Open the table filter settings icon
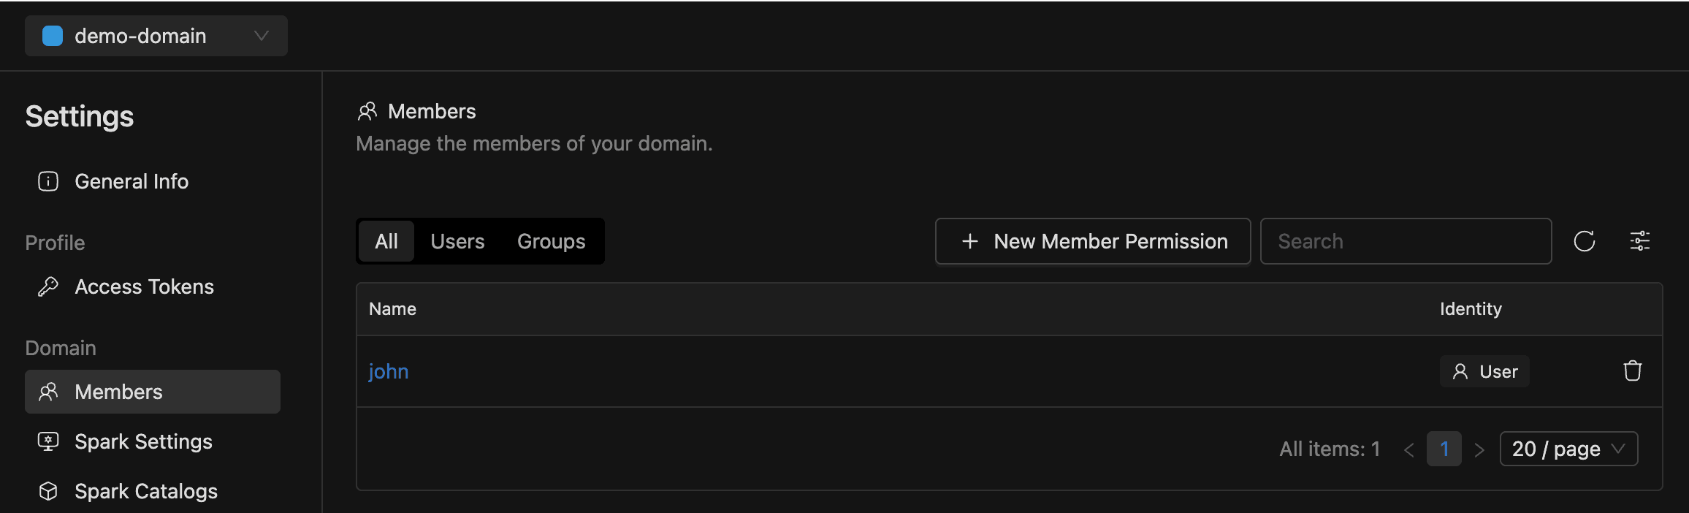Image resolution: width=1689 pixels, height=513 pixels. (x=1639, y=241)
